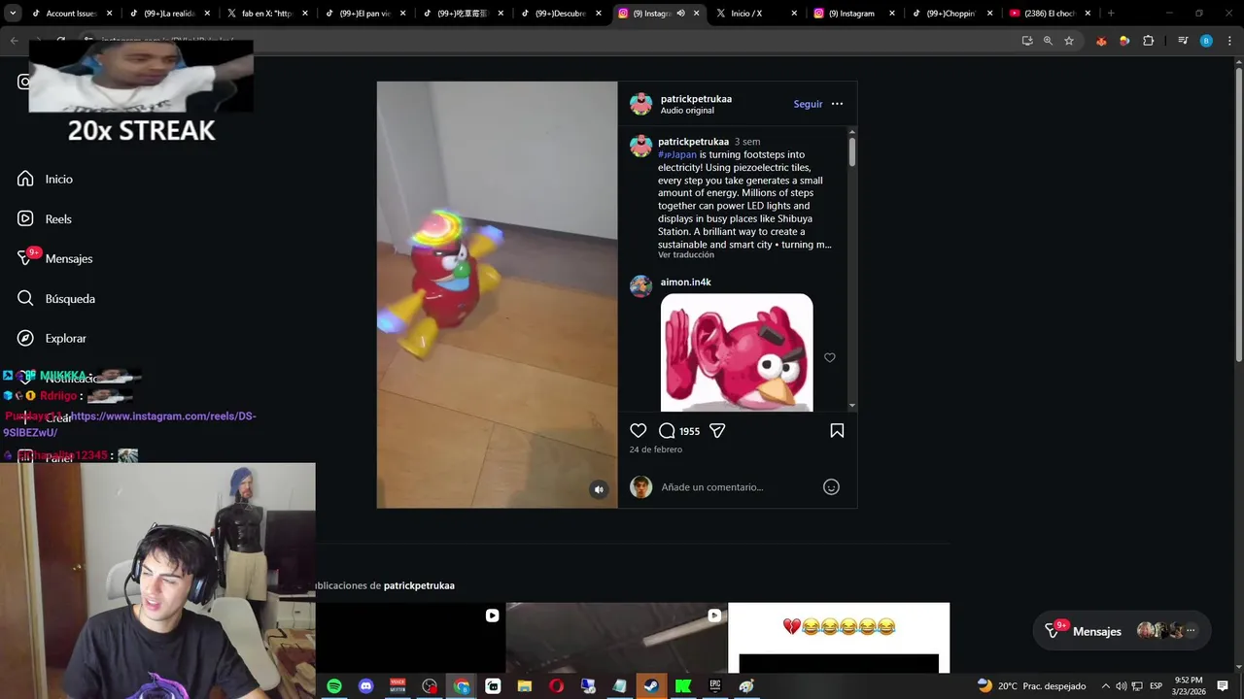Expand the system tray hidden icons chevron
Viewport: 1244px width, 699px height.
coord(1105,686)
